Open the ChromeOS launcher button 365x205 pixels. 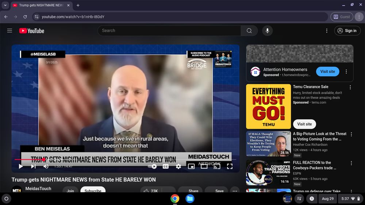pos(7,199)
